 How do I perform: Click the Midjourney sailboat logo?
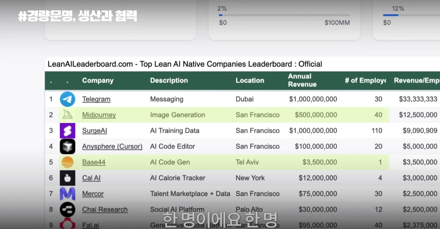67,115
